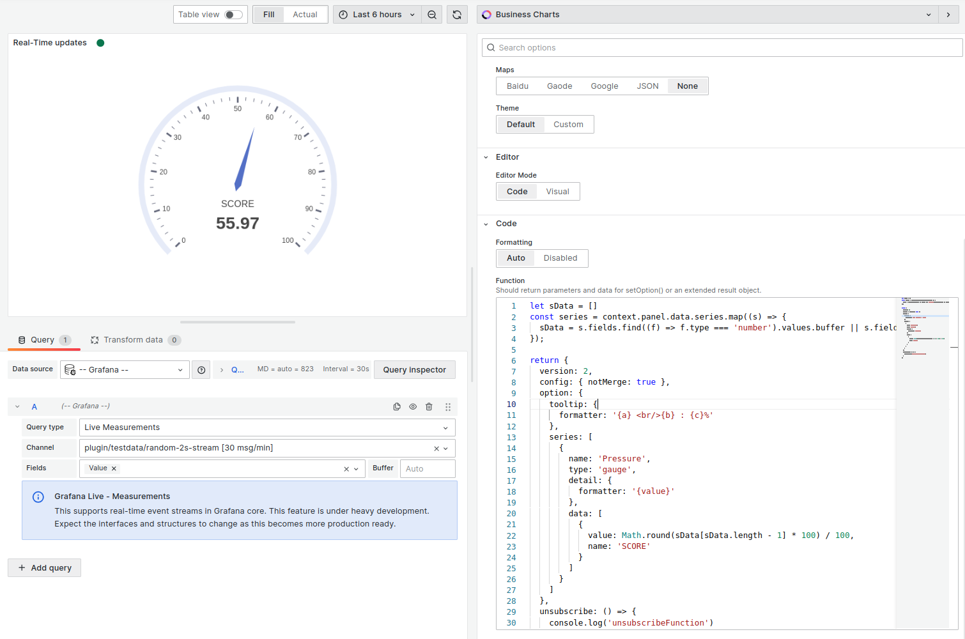The height and width of the screenshot is (639, 965).
Task: Hide query A results with the eye icon
Action: pos(413,406)
